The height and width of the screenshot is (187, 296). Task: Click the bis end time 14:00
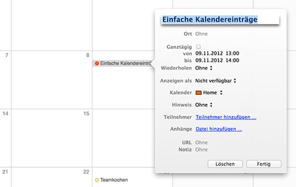pos(233,60)
